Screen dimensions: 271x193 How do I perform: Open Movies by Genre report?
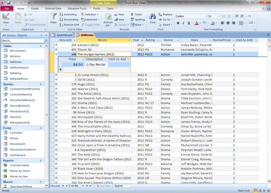point(20,171)
